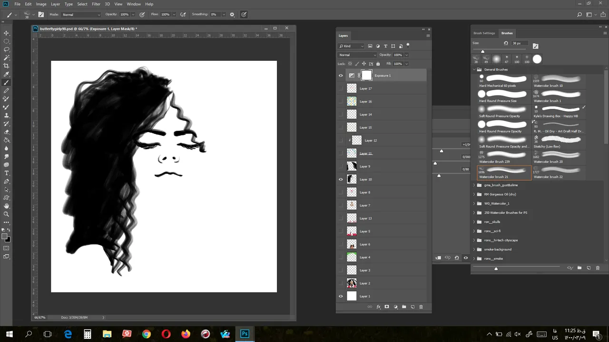The width and height of the screenshot is (609, 342).
Task: Hide Layer 1 visibility eye
Action: click(x=341, y=296)
